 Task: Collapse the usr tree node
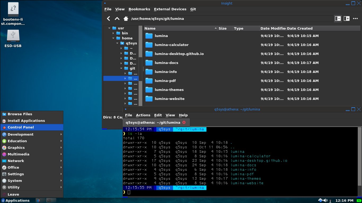point(109,28)
